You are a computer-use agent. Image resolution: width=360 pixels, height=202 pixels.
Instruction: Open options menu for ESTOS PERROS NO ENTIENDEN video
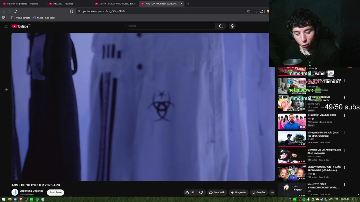[x=344, y=97]
